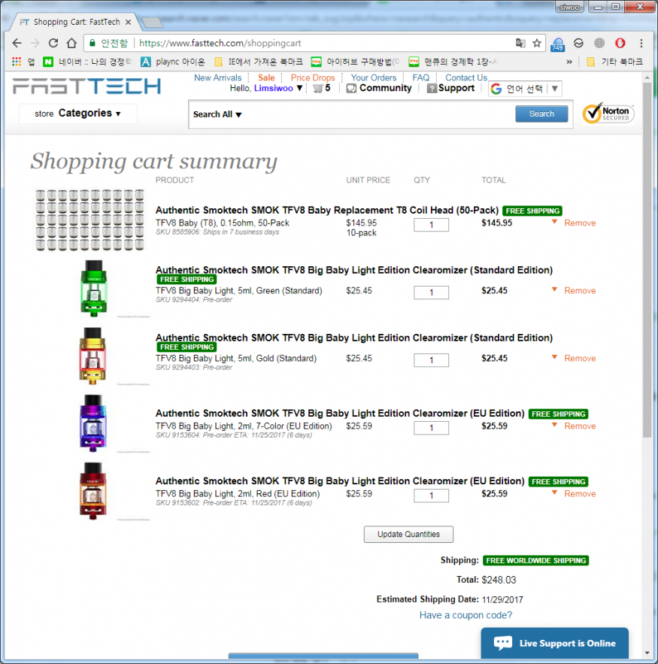The height and width of the screenshot is (664, 658).
Task: Expand the Limsiwoo account menu
Action: [x=278, y=89]
